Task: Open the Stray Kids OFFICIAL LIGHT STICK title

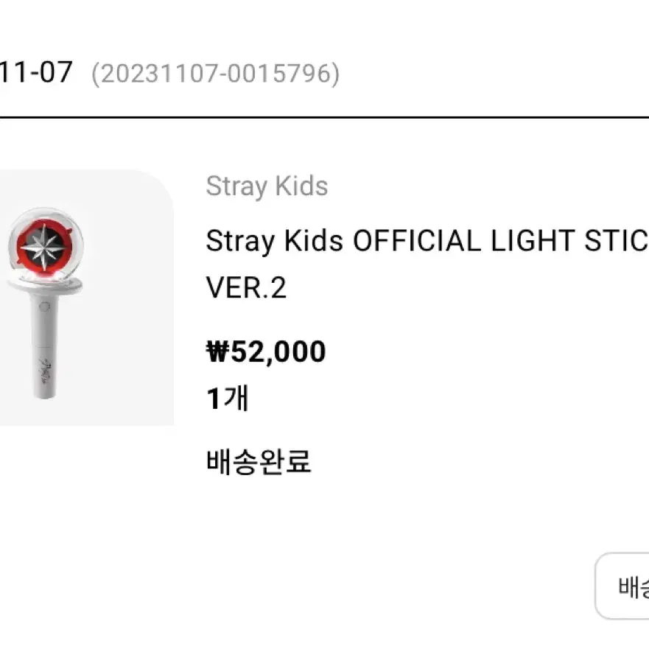Action: coord(427,240)
